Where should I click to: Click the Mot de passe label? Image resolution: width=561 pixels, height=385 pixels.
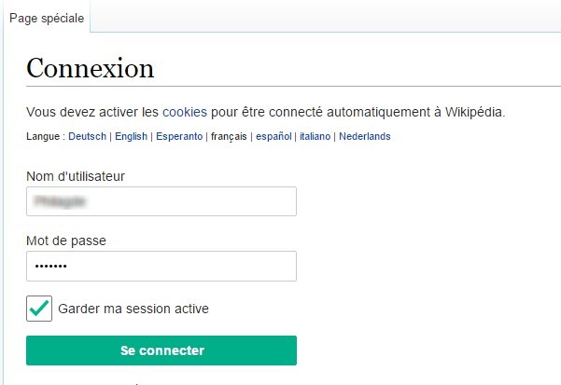(66, 241)
